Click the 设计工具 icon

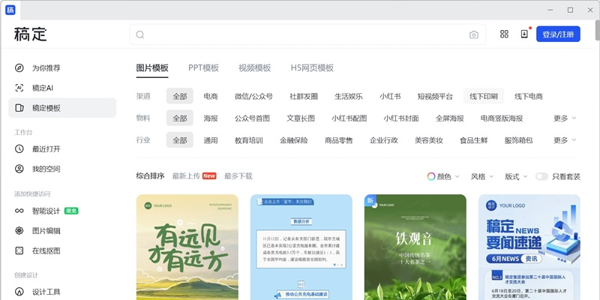[19, 292]
